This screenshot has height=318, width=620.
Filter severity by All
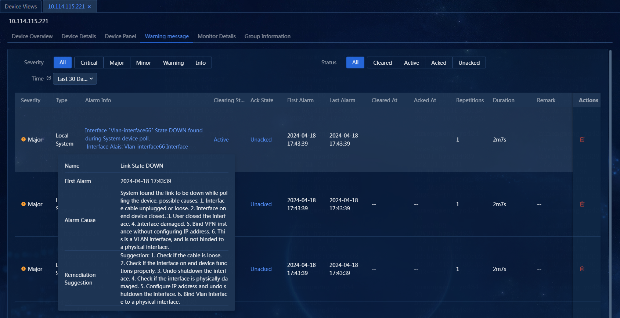click(x=63, y=62)
